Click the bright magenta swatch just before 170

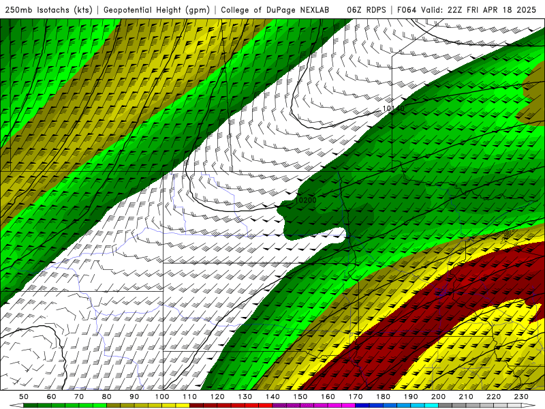coord(349,406)
